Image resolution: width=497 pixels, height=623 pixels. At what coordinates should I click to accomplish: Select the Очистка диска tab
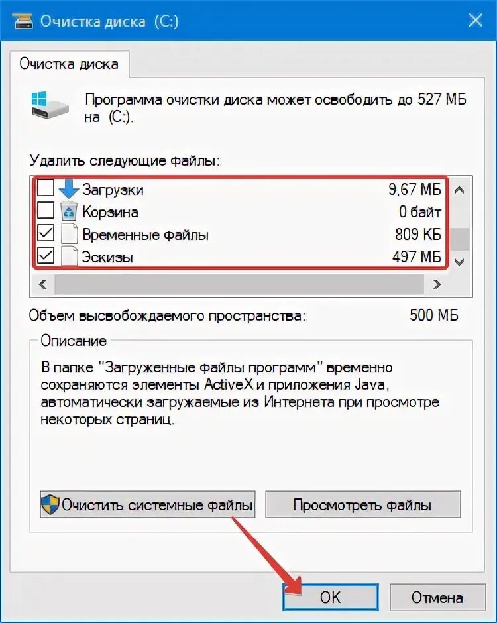pyautogui.click(x=69, y=64)
